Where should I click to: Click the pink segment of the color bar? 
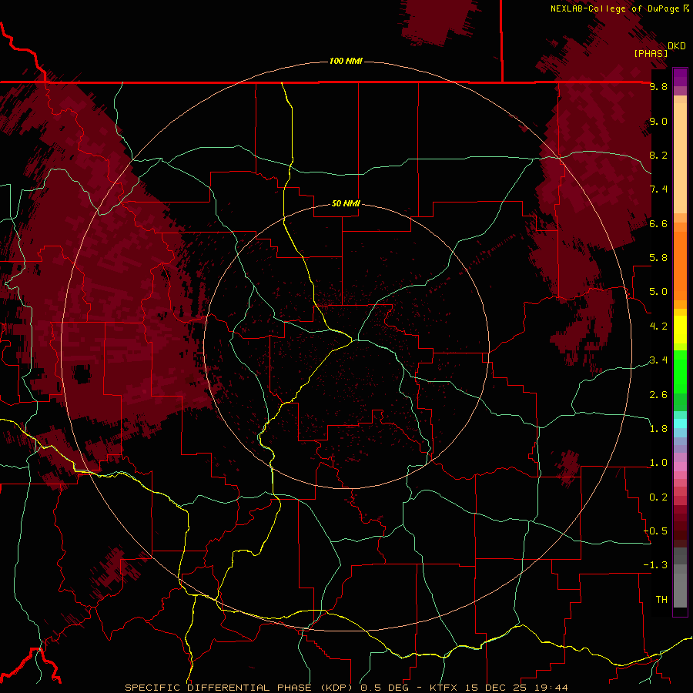click(680, 467)
